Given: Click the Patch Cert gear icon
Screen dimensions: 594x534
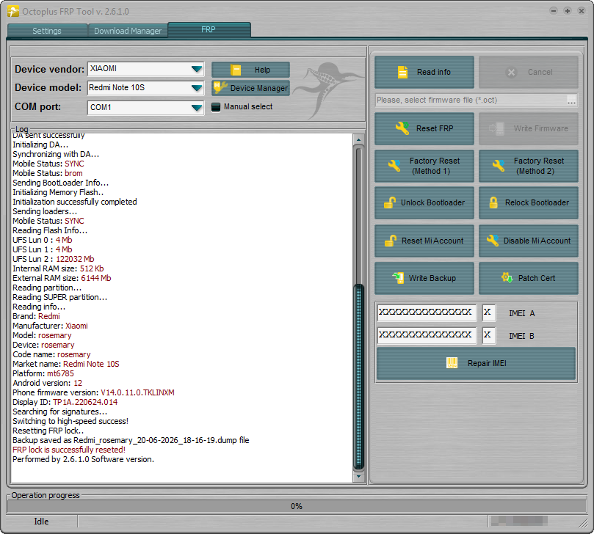Looking at the screenshot, I should 507,278.
